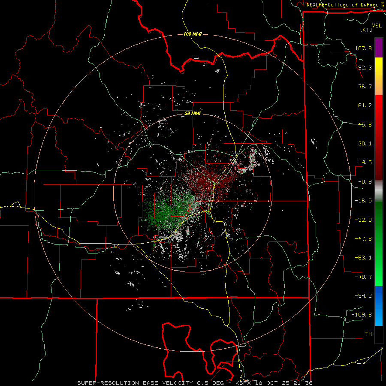Select the -78.7 legend value
The height and width of the screenshot is (386, 386).
coord(363,277)
